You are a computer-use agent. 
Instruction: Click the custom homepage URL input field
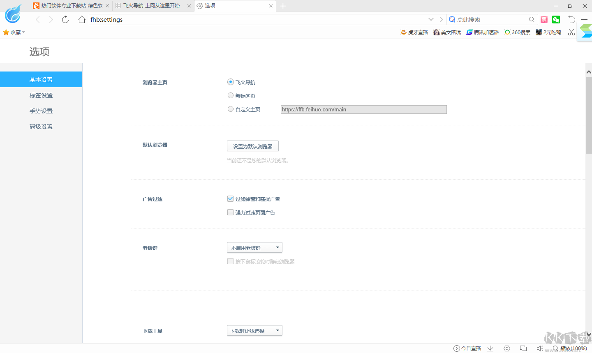click(363, 109)
